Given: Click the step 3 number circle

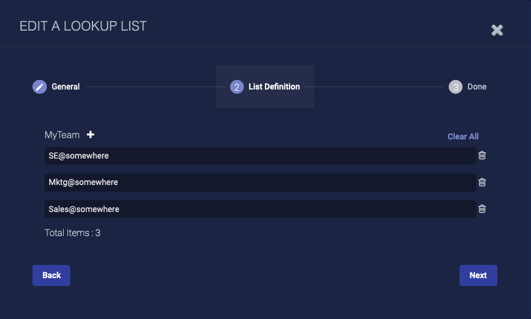Looking at the screenshot, I should coord(456,87).
